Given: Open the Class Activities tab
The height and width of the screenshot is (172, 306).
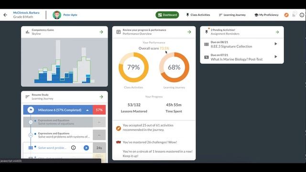Looking at the screenshot, I should (x=198, y=15).
